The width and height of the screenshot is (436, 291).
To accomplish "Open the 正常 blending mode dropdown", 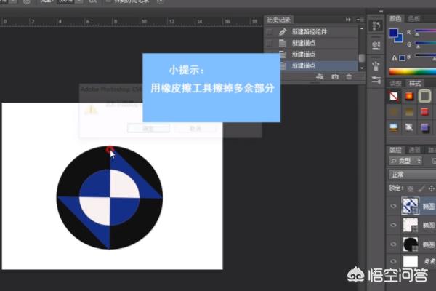I will [x=412, y=175].
